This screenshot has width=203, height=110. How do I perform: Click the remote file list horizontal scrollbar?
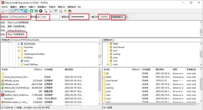pyautogui.click(x=151, y=104)
